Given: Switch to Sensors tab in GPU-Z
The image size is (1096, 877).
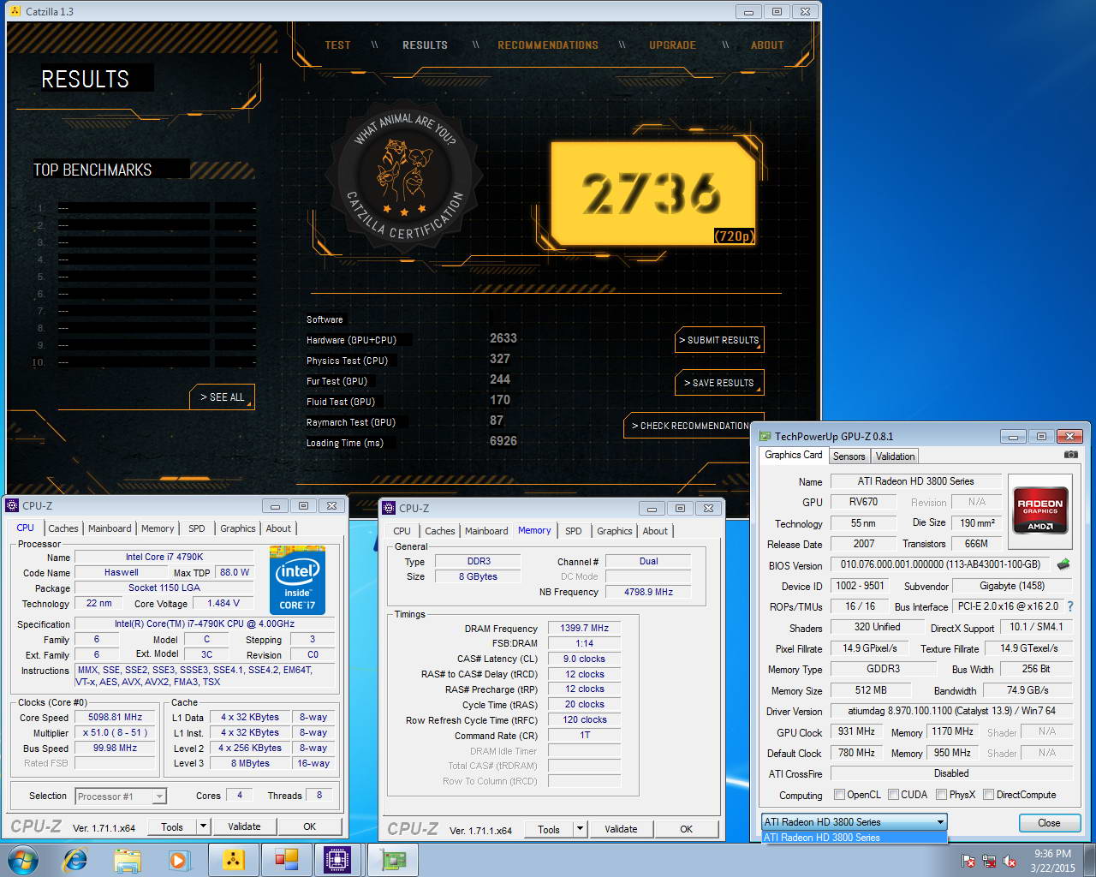Looking at the screenshot, I should [x=849, y=456].
